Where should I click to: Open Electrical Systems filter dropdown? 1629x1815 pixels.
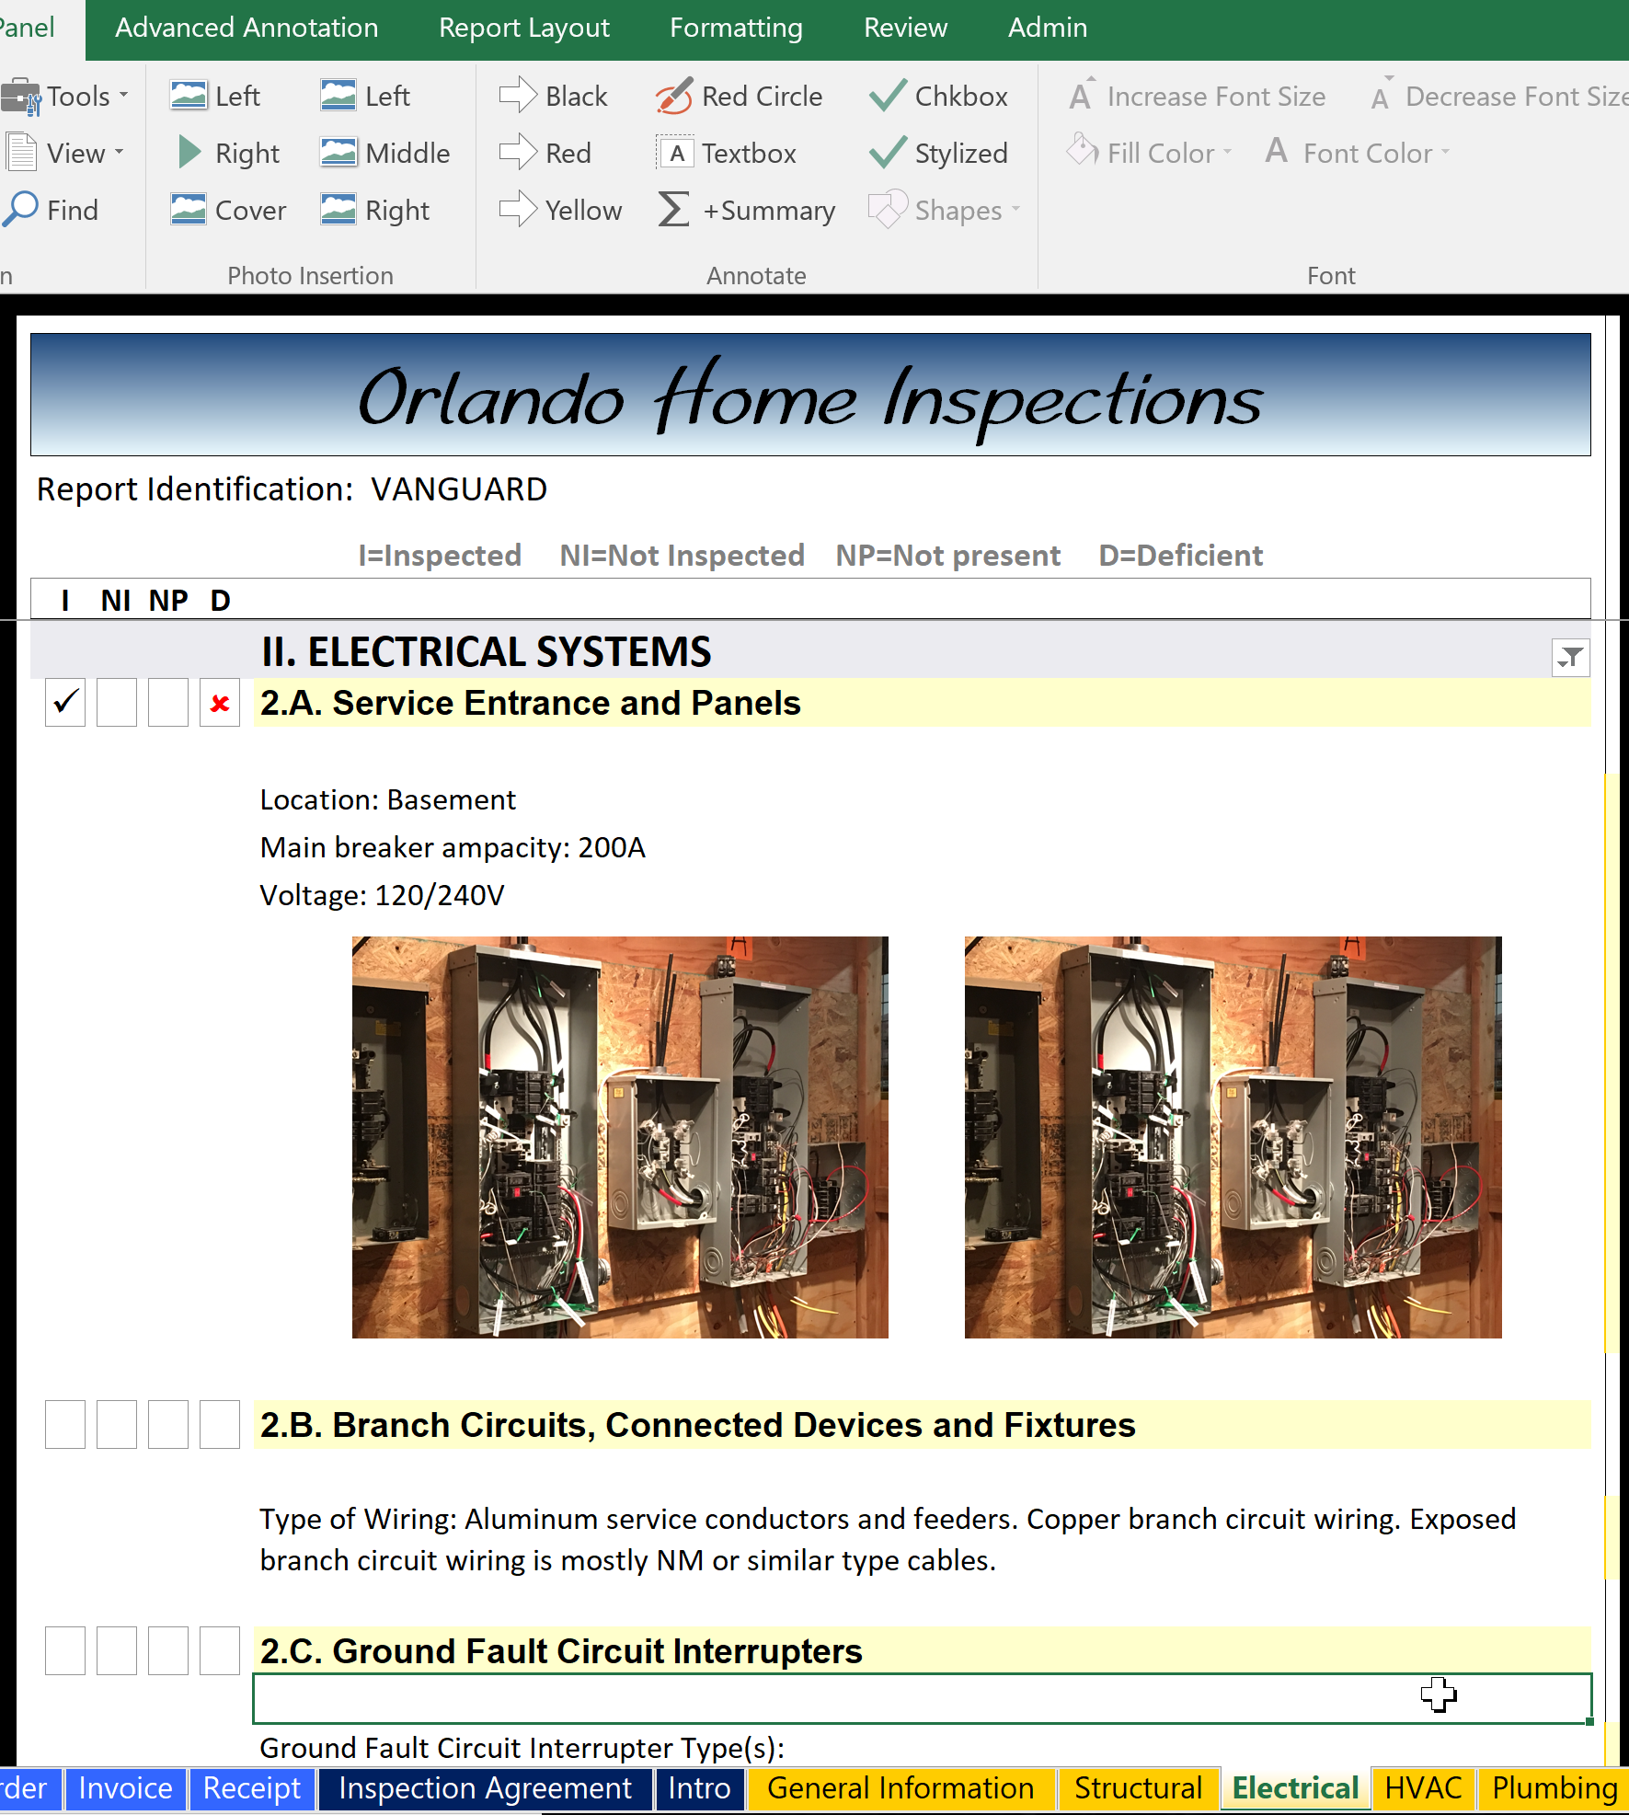(x=1570, y=658)
